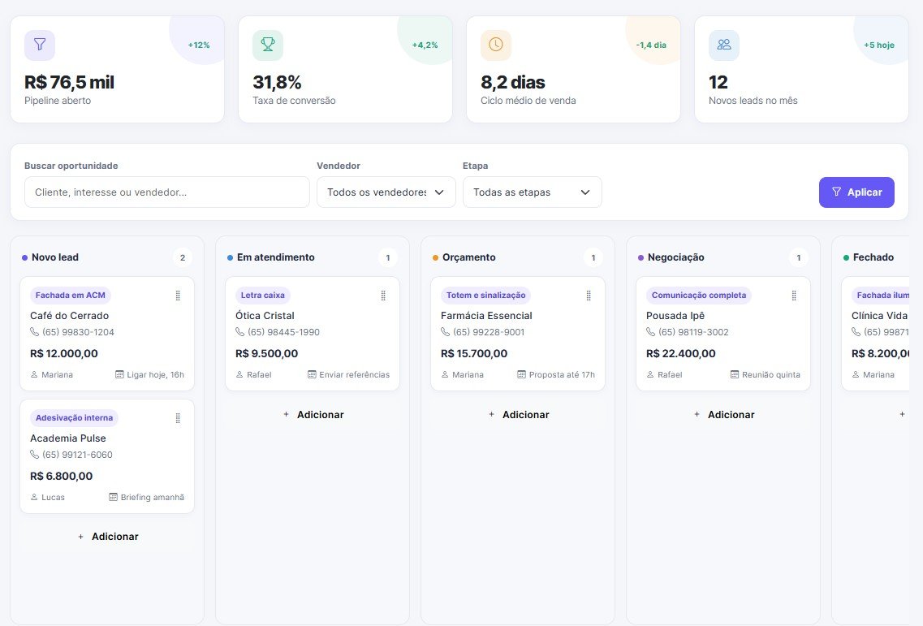Click the Negociação column count badge
Screen dimensions: 923x626
799,257
